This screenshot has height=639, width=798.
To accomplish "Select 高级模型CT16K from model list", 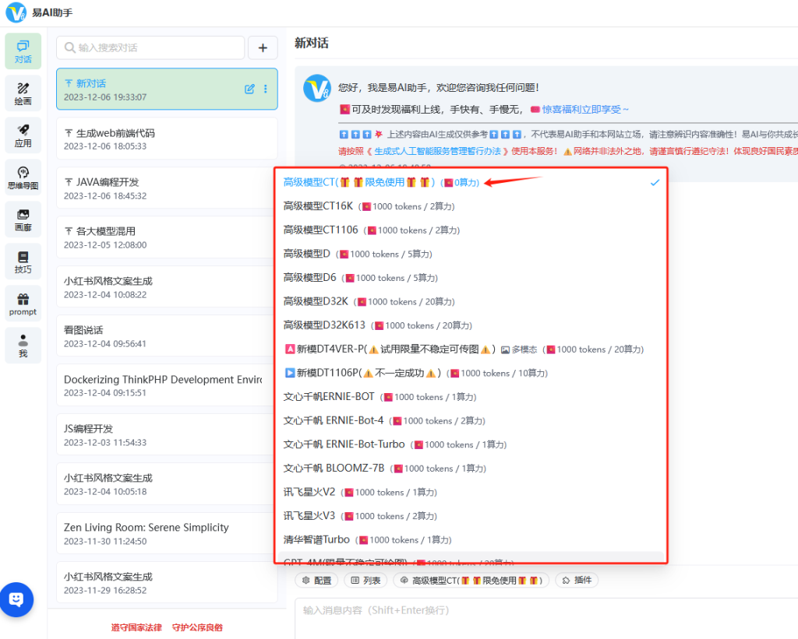I will click(318, 206).
